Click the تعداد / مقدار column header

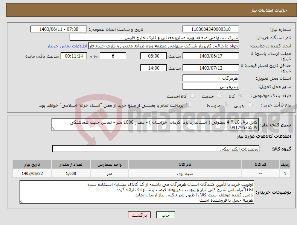[71, 164]
